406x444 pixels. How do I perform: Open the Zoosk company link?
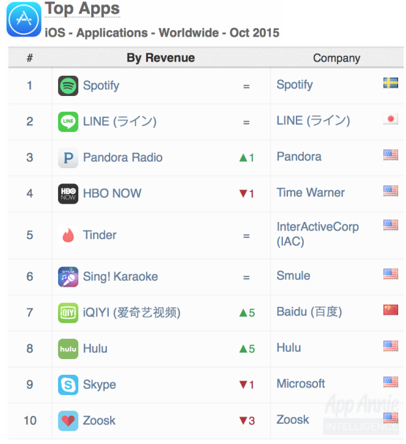pyautogui.click(x=293, y=420)
